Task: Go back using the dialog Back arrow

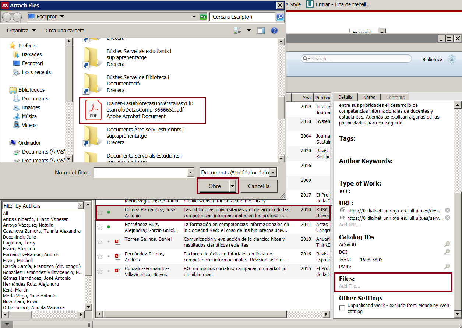Action: pyautogui.click(x=7, y=17)
